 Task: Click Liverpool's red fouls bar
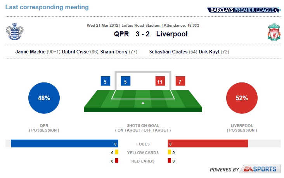208,144
